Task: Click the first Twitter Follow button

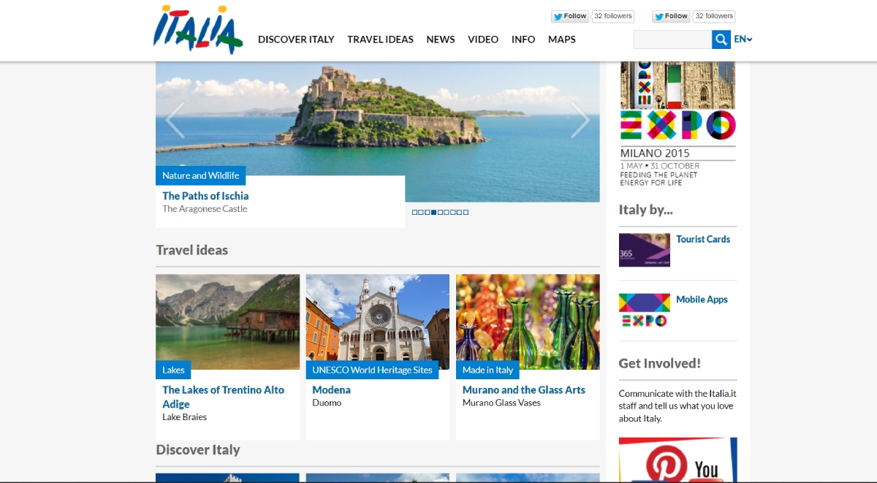Action: 570,16
